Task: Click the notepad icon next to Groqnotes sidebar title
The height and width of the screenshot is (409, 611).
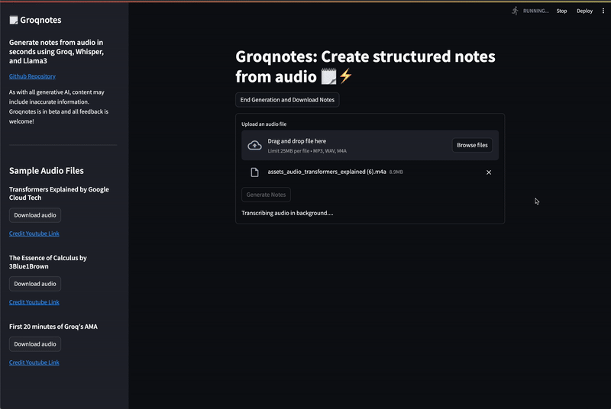Action: [14, 20]
